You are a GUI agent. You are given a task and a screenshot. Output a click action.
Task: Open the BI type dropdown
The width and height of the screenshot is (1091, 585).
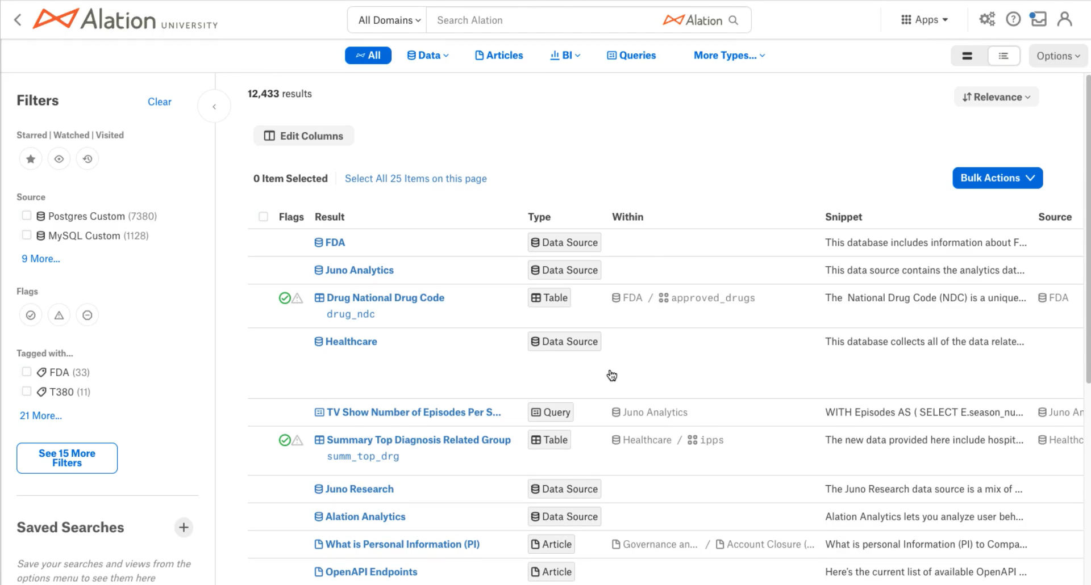coord(565,55)
